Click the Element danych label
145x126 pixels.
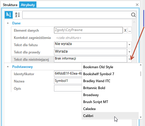point(26,30)
